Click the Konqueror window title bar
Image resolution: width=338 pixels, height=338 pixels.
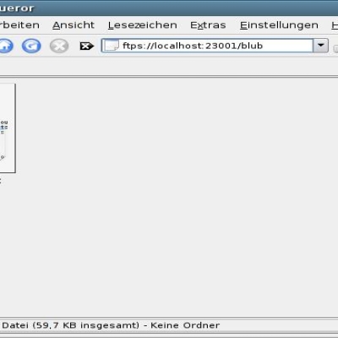pos(169,8)
